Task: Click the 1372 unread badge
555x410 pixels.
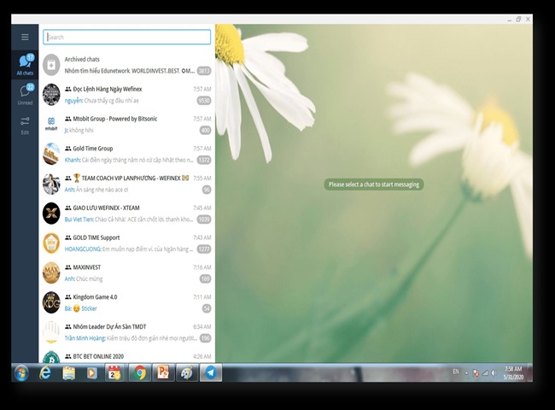Action: [204, 160]
